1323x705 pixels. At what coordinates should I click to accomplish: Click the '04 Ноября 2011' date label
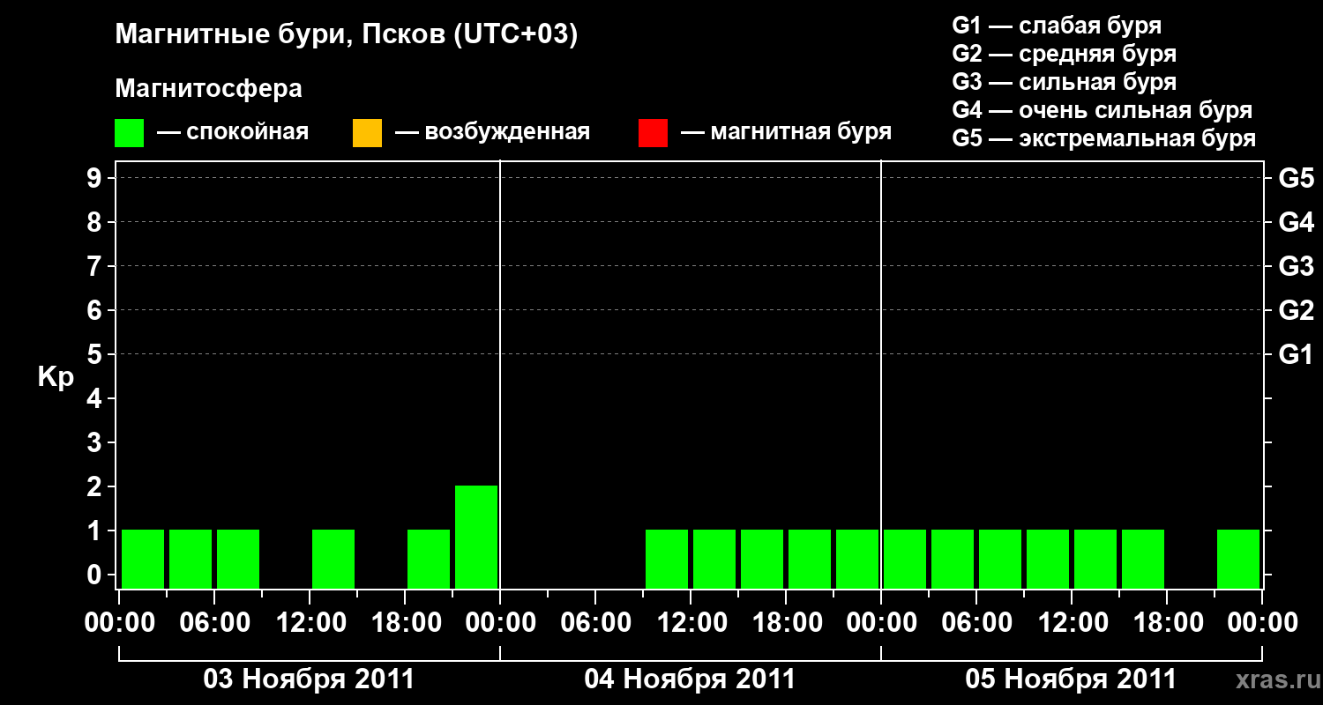[690, 679]
